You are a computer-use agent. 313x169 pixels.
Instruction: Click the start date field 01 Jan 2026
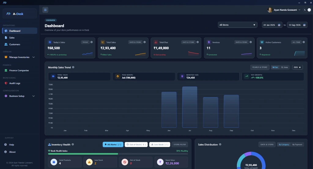click(x=272, y=25)
